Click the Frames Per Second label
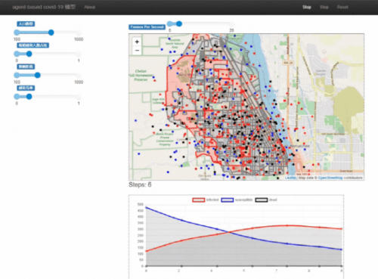 pos(147,27)
